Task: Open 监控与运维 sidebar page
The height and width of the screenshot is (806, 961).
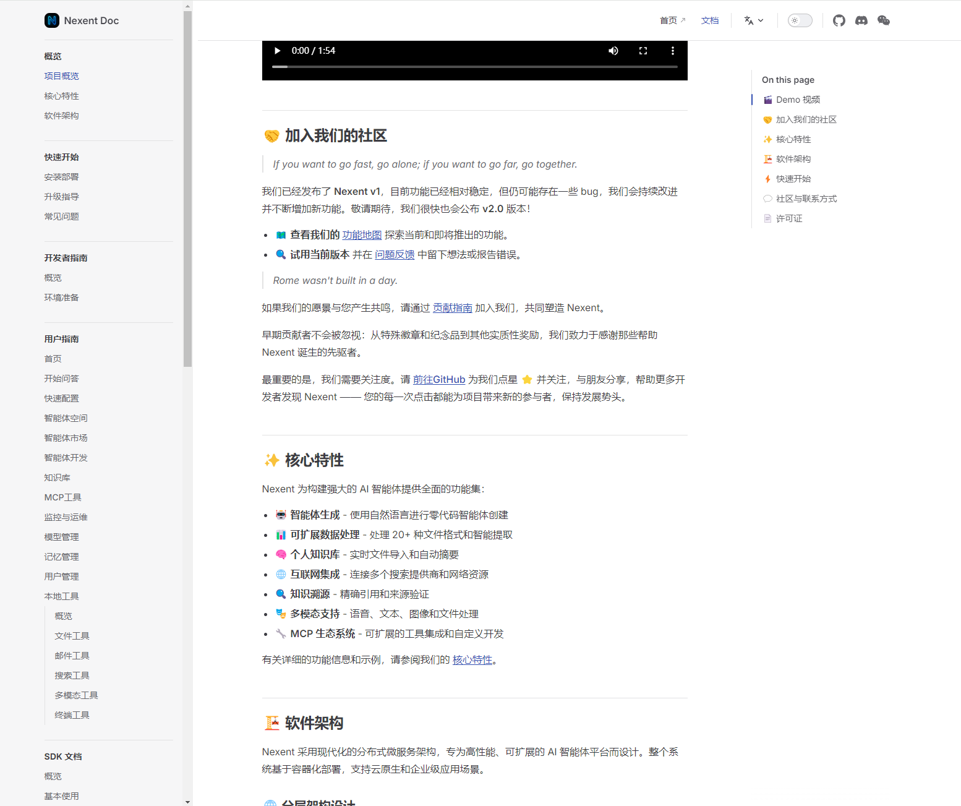Action: (x=66, y=517)
